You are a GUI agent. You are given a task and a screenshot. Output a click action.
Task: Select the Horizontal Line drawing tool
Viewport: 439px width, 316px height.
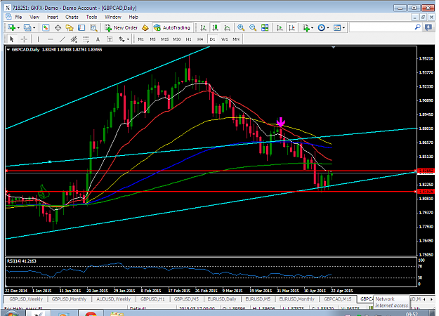click(51, 39)
